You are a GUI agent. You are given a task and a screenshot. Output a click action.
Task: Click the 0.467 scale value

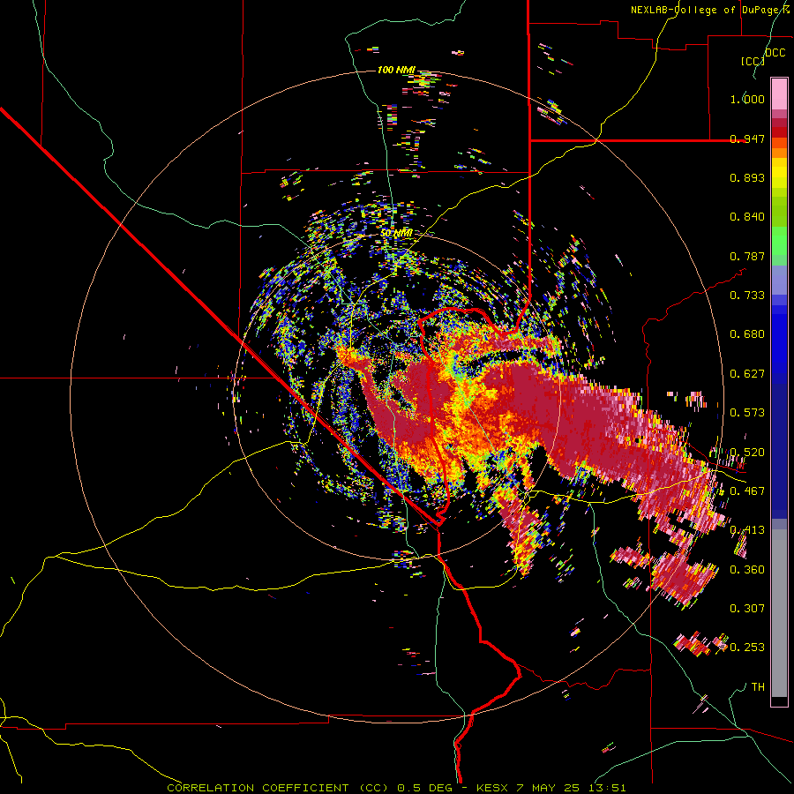coord(747,491)
